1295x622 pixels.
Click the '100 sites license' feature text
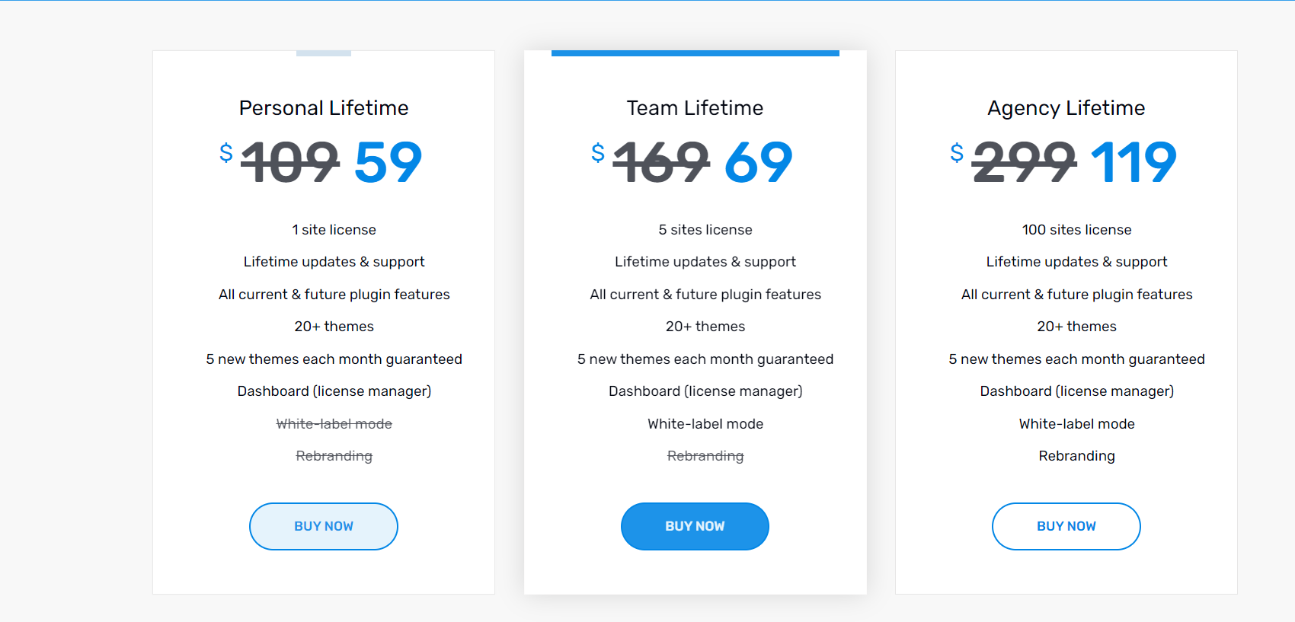(x=1076, y=230)
